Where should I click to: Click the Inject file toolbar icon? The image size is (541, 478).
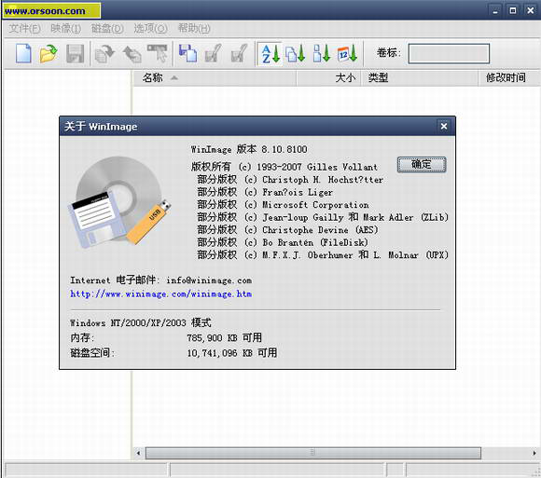(x=187, y=53)
